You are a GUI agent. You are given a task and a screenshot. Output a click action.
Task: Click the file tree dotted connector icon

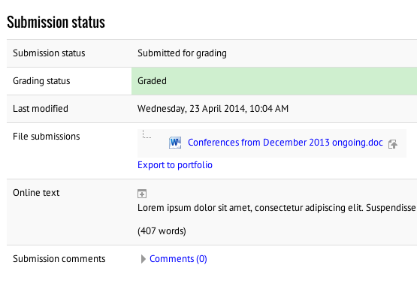pos(147,134)
